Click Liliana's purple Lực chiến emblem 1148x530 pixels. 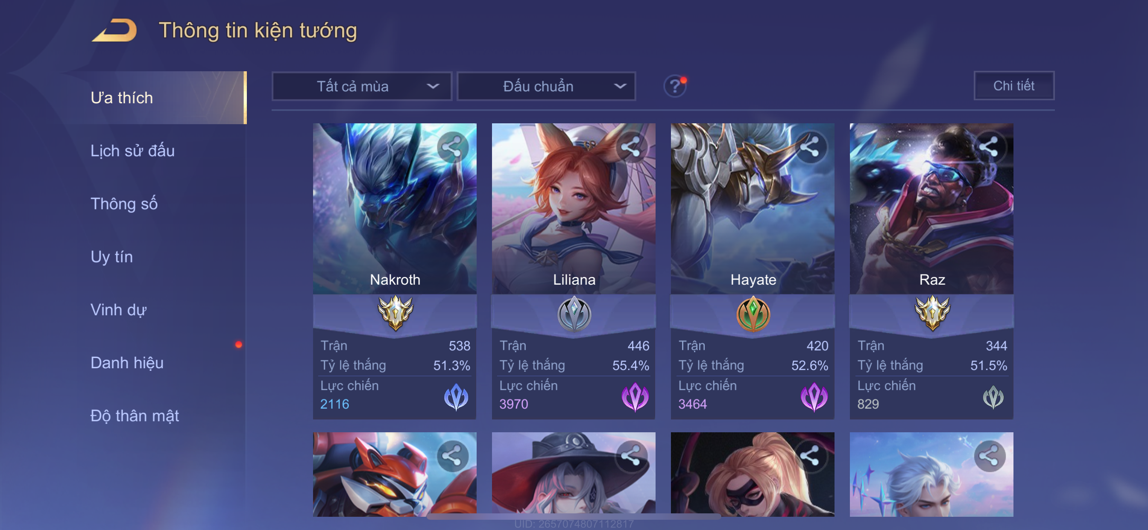click(x=635, y=397)
